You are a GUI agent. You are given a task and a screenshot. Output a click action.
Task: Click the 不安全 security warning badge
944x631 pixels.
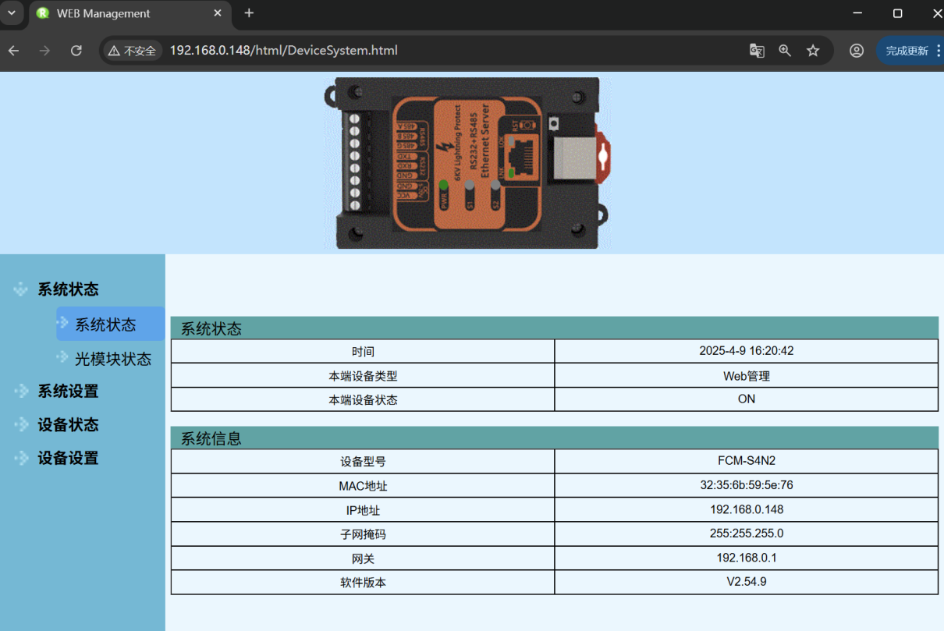tap(133, 51)
